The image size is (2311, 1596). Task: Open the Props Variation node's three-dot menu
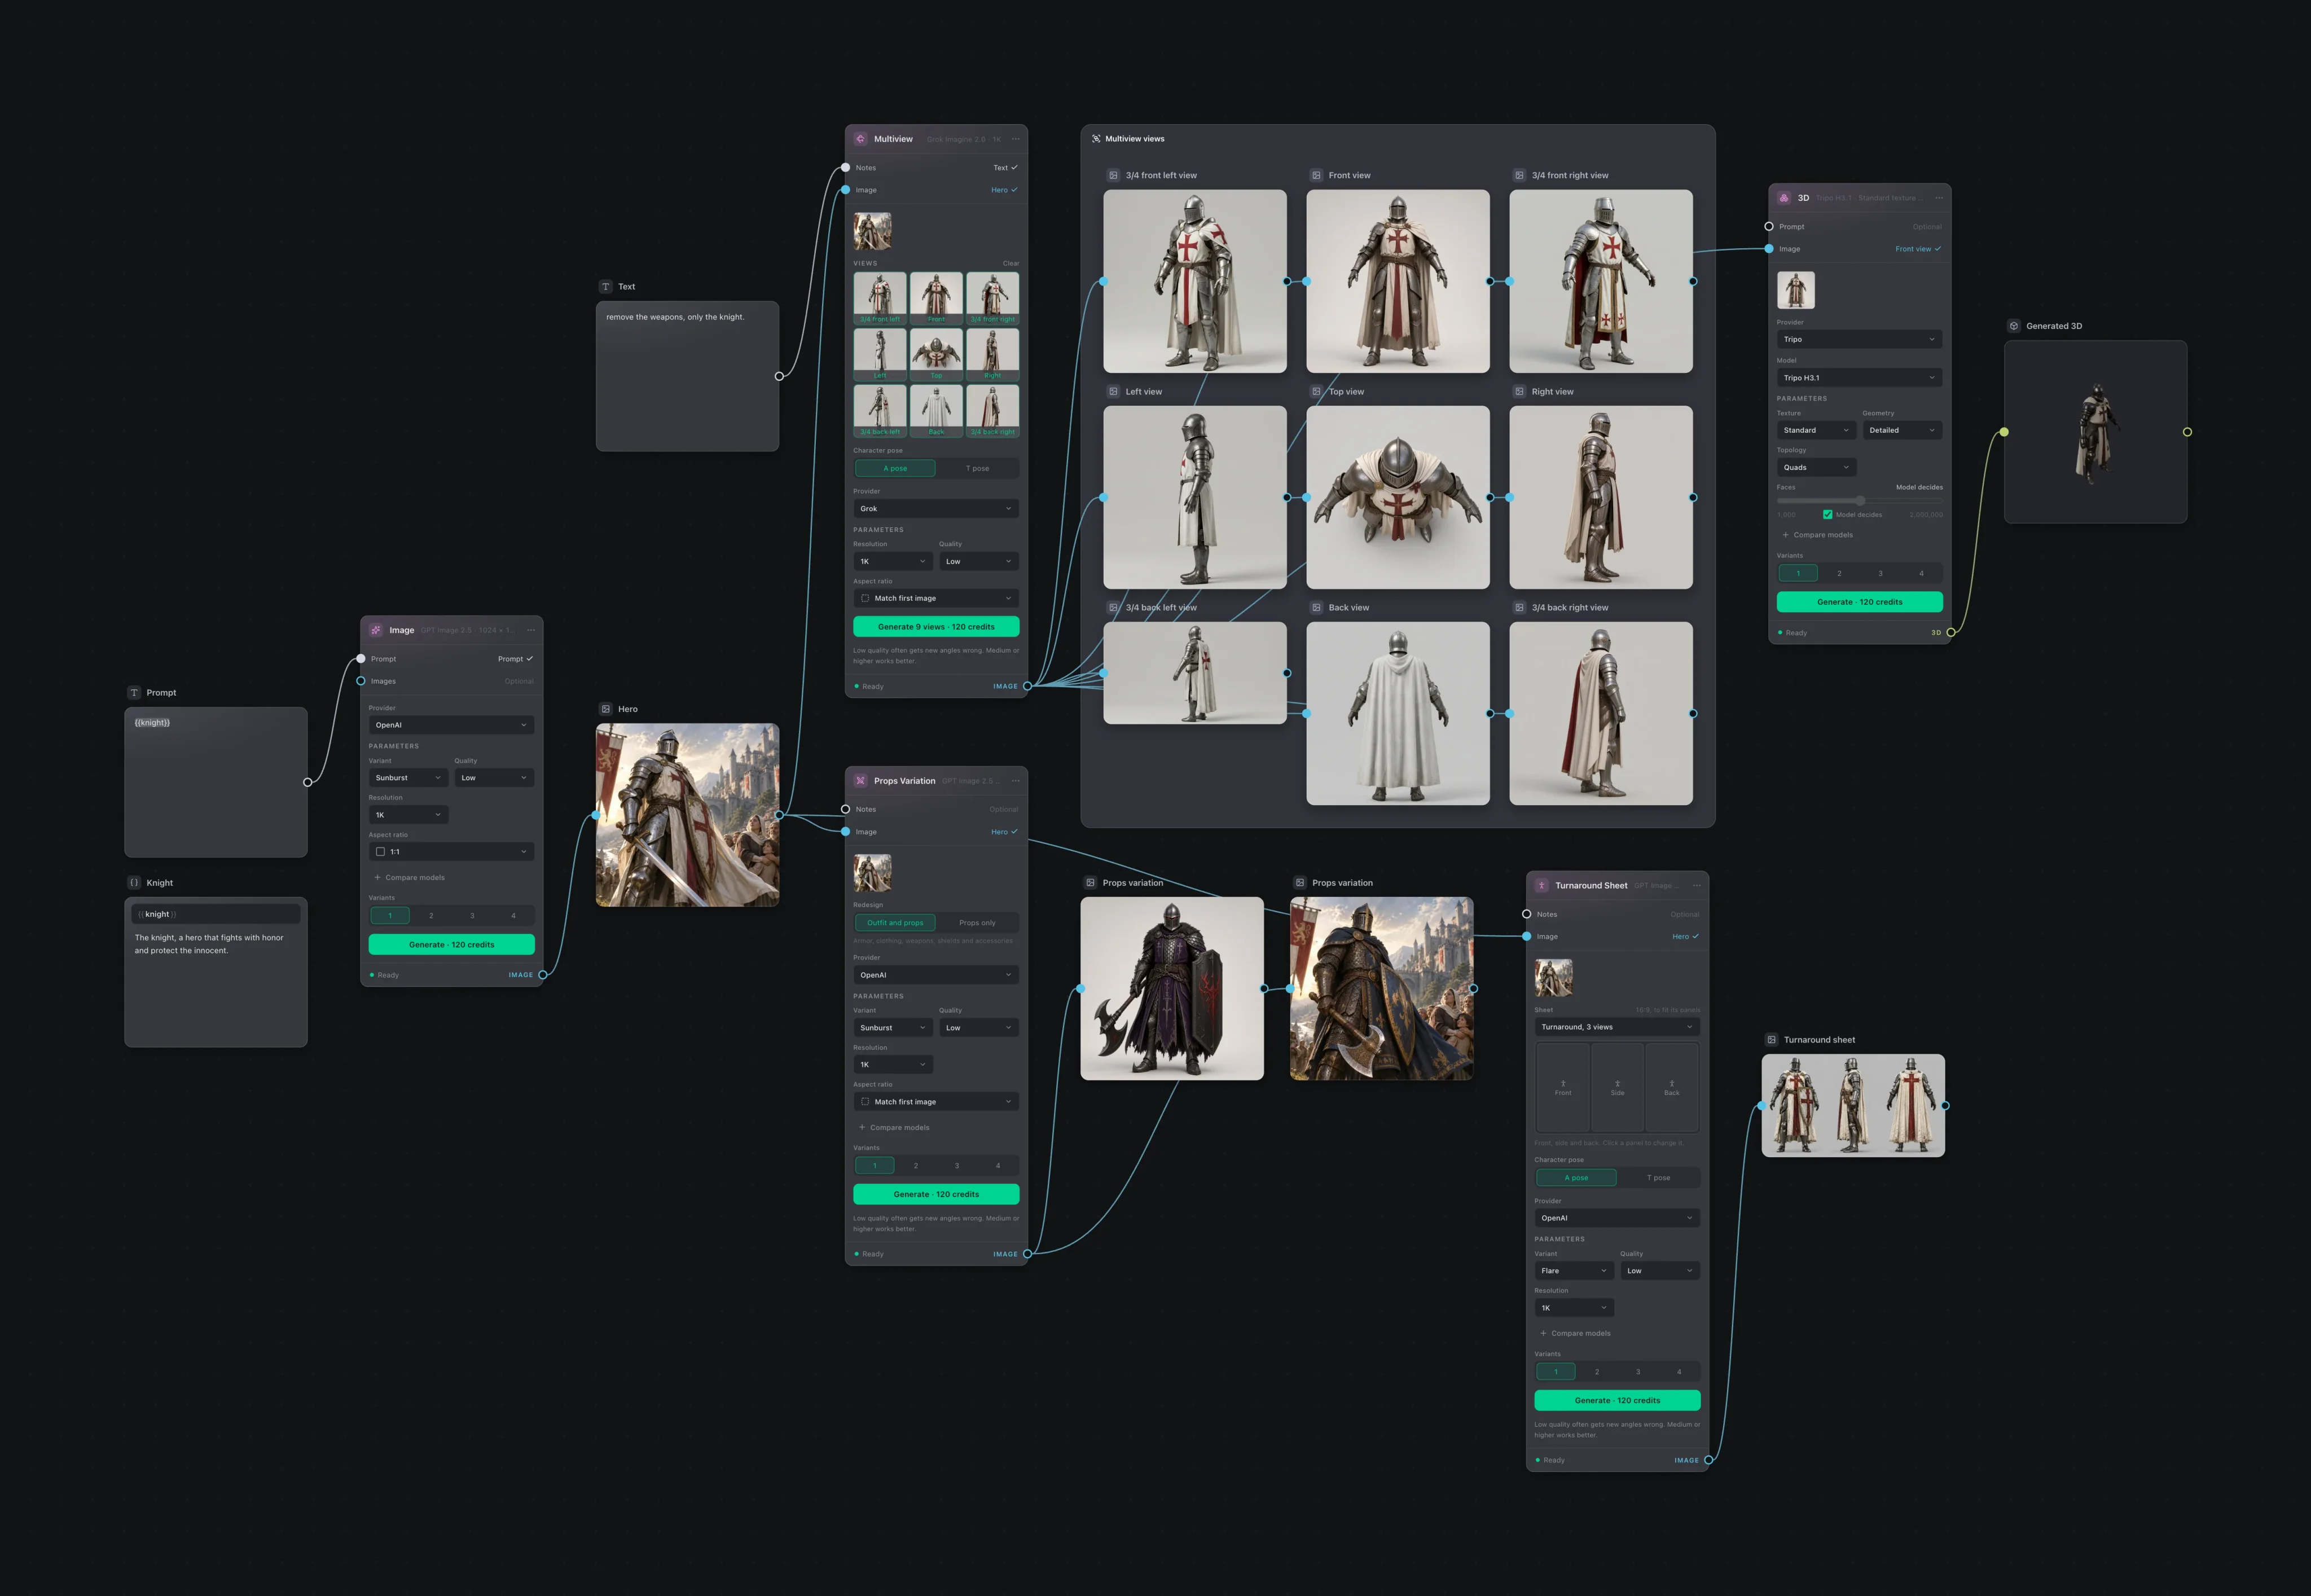click(x=1016, y=781)
